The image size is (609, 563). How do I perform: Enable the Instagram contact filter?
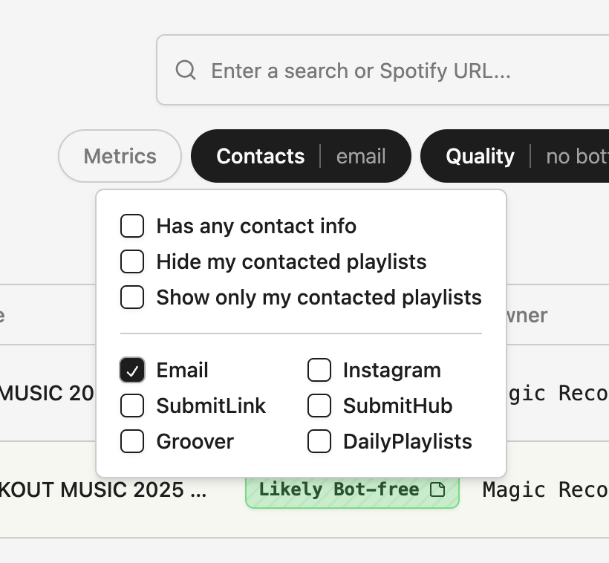pyautogui.click(x=319, y=370)
